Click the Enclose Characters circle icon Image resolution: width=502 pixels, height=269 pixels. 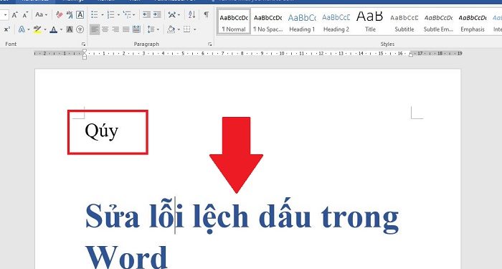pyautogui.click(x=80, y=30)
